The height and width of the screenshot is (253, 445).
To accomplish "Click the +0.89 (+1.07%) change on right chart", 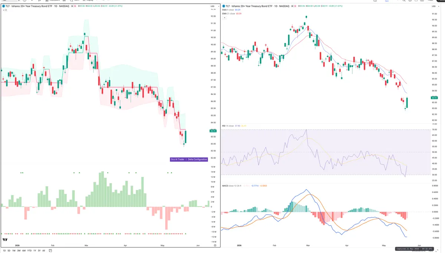I will (335, 6).
